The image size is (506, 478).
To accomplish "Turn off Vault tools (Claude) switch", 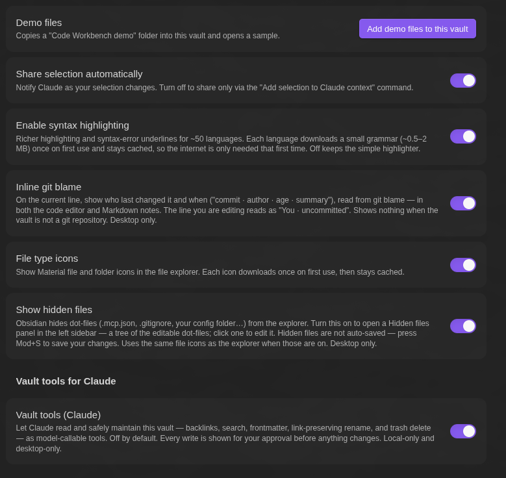I will pyautogui.click(x=462, y=431).
